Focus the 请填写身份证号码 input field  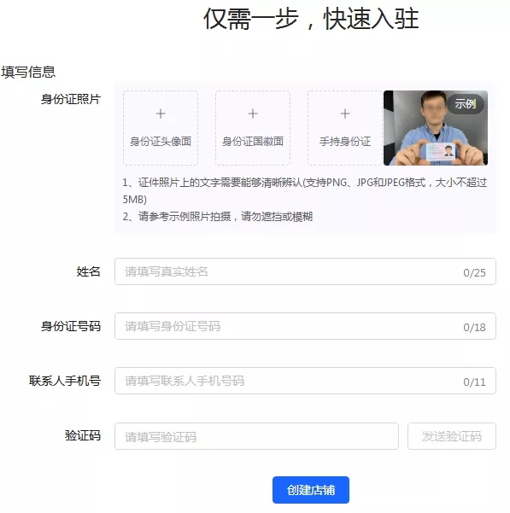coord(305,326)
